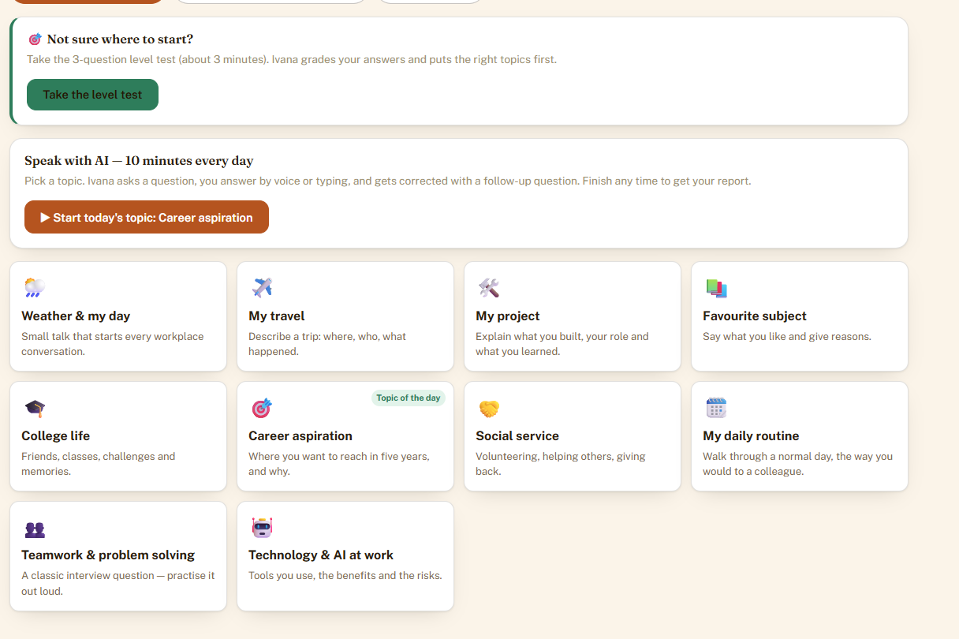Click 'Small talk that starts every workplace conversation'
959x639 pixels.
[x=113, y=344]
